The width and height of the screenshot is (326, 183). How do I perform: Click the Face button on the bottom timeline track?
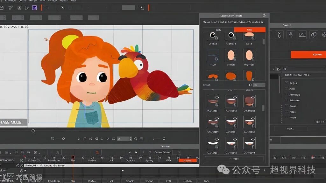pos(207,181)
